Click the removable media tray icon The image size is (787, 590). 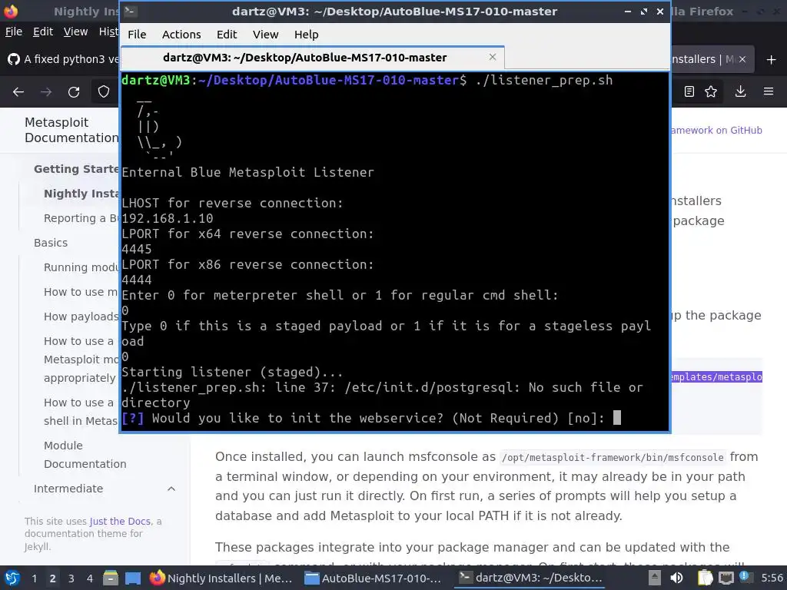tap(654, 578)
